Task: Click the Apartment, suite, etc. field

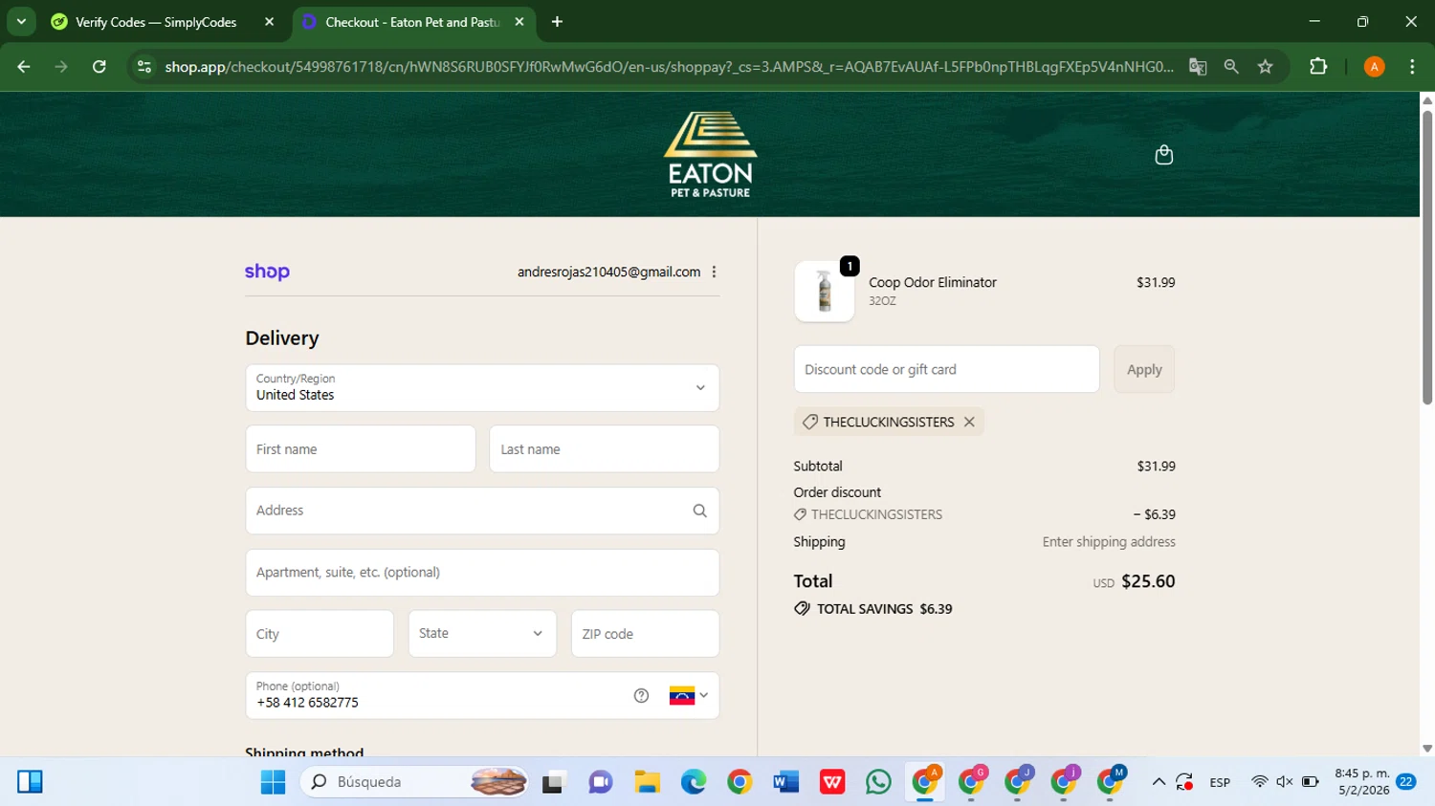Action: pyautogui.click(x=482, y=573)
